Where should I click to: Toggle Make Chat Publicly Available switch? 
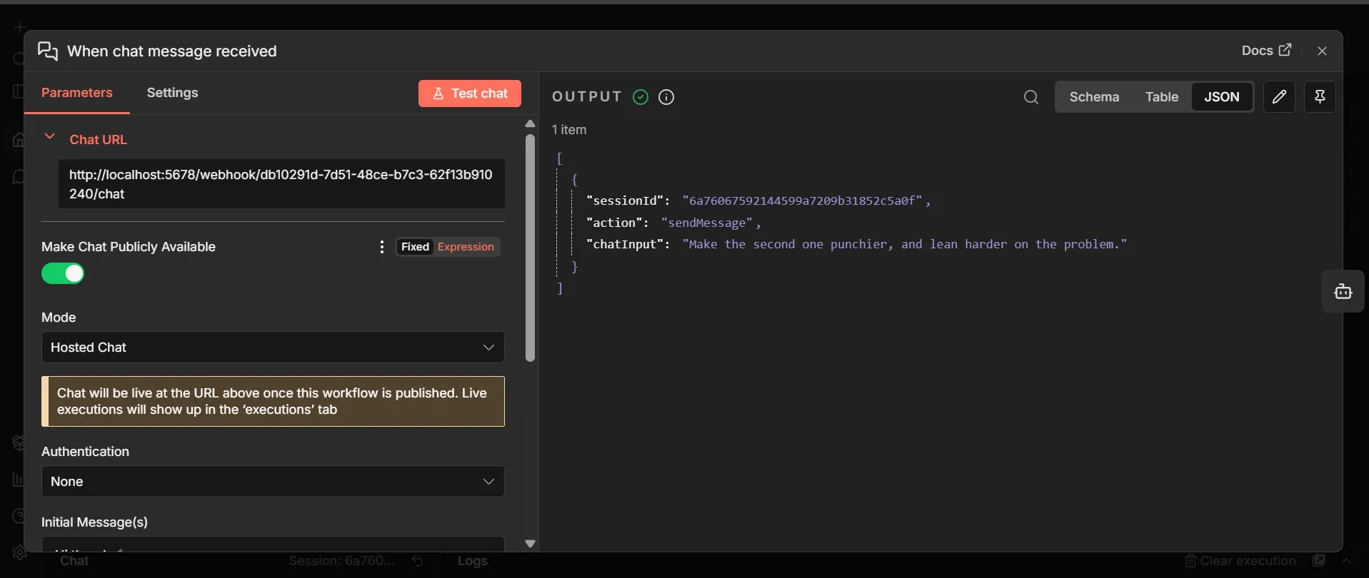63,273
